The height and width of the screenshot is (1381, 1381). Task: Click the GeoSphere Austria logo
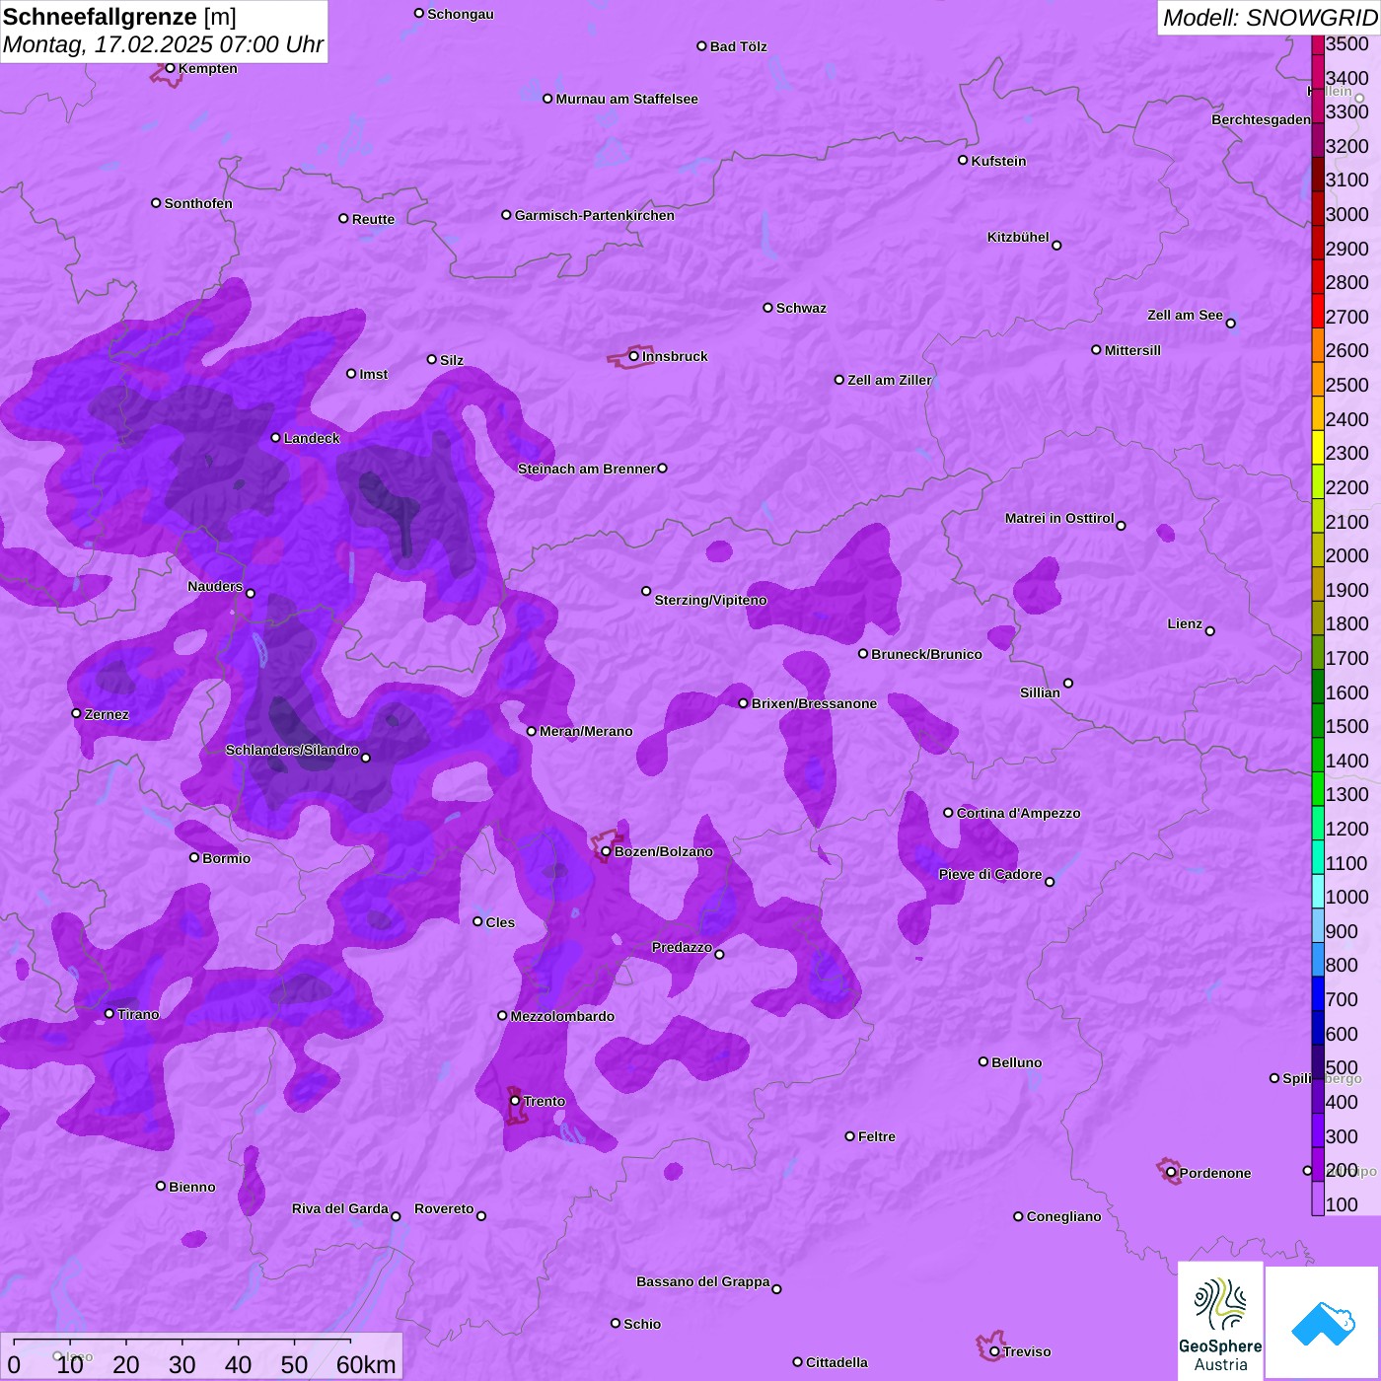pyautogui.click(x=1220, y=1321)
